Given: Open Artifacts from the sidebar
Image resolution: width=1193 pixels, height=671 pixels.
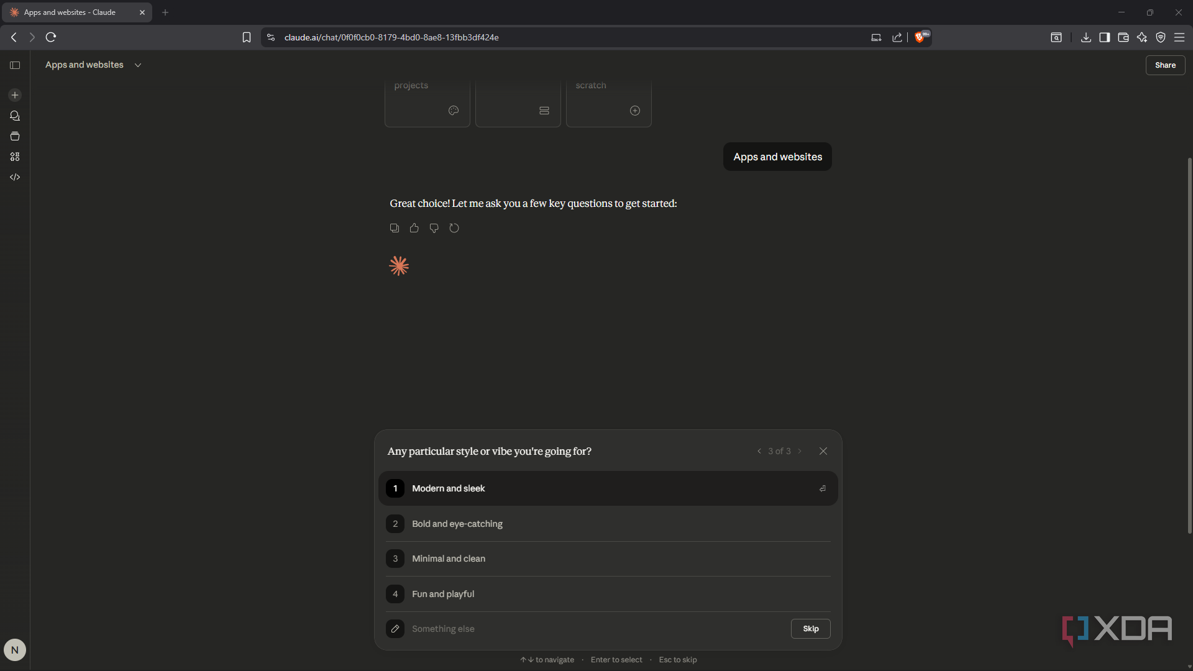Looking at the screenshot, I should 15,157.
